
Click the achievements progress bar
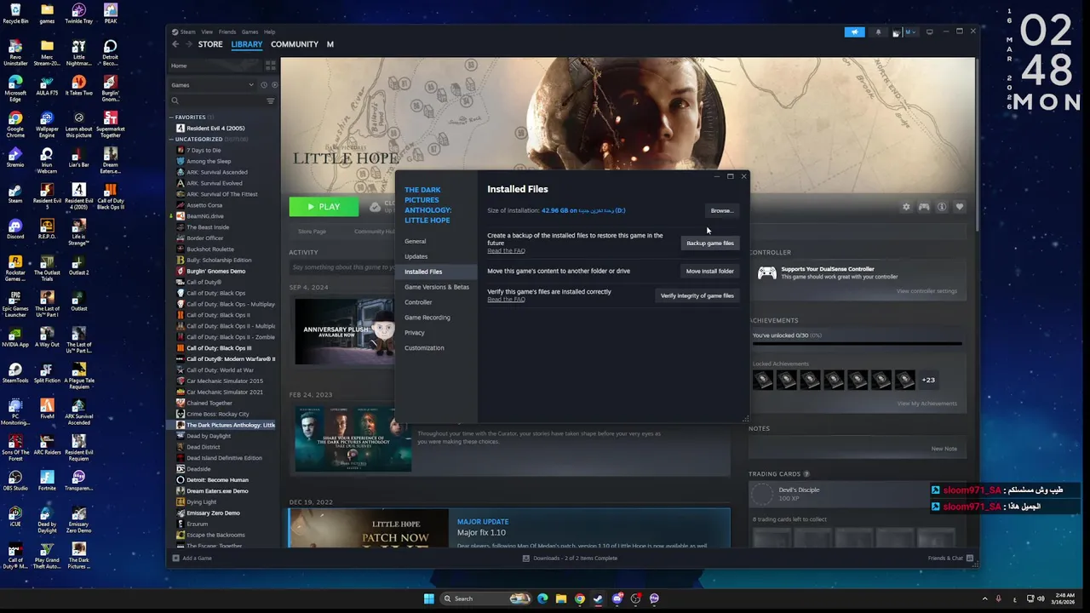(857, 344)
